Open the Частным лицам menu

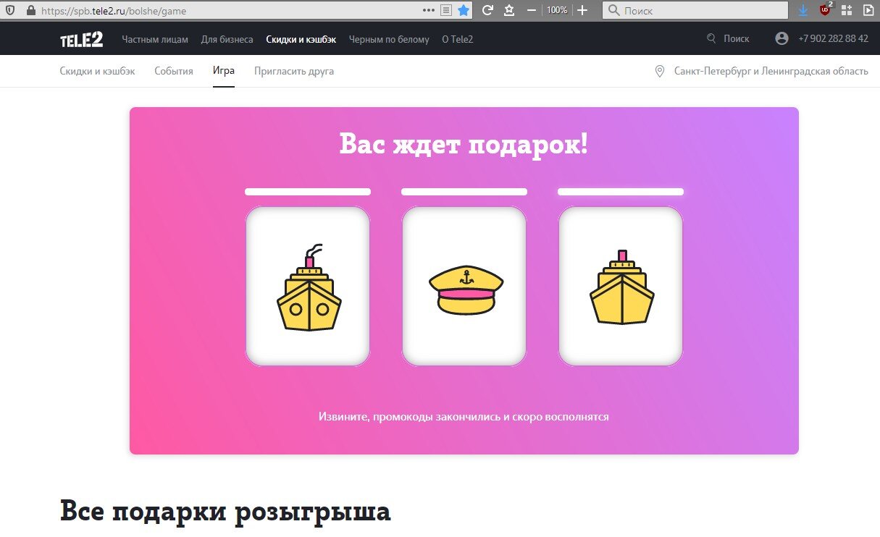click(x=155, y=39)
